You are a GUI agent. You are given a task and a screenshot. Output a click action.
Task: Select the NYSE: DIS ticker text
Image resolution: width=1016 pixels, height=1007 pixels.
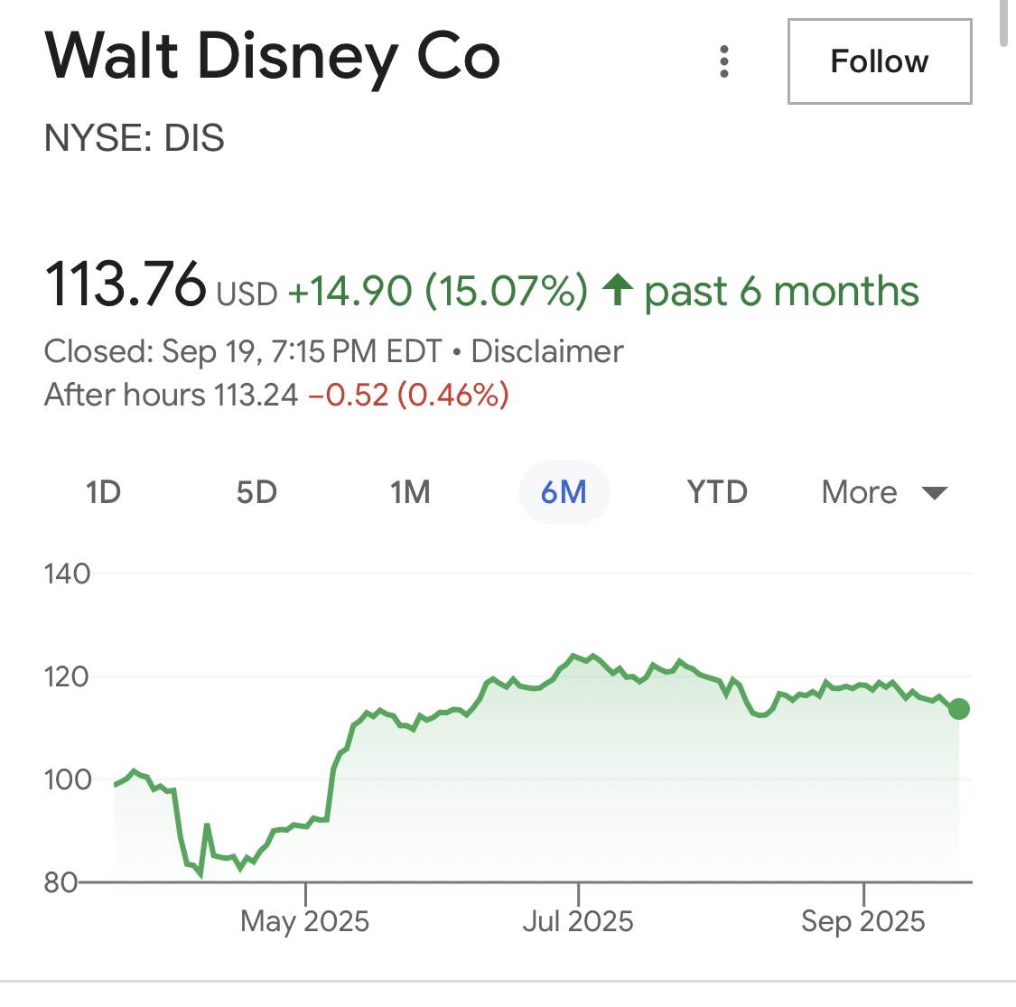pyautogui.click(x=135, y=138)
